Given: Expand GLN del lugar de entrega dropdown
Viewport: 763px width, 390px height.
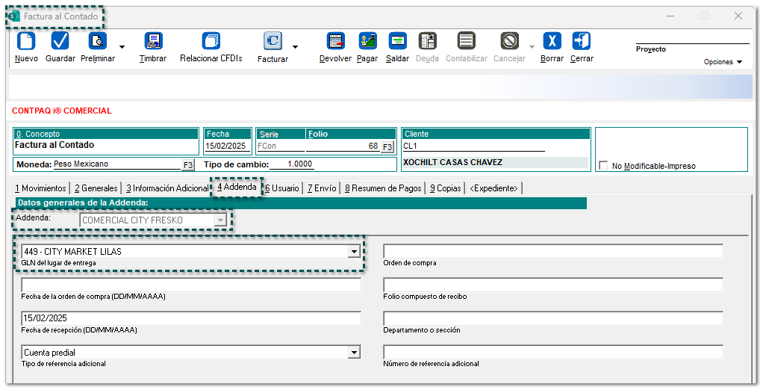Looking at the screenshot, I should (x=354, y=252).
